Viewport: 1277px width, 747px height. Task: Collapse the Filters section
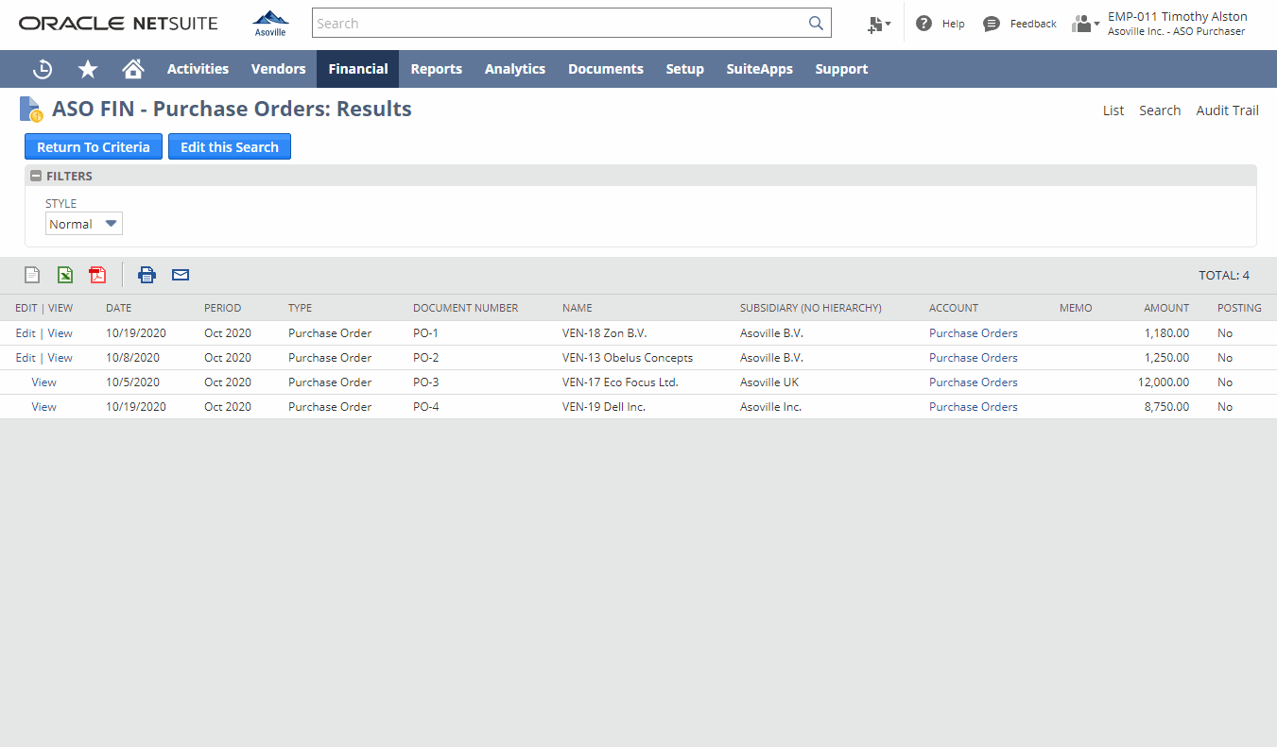coord(36,176)
